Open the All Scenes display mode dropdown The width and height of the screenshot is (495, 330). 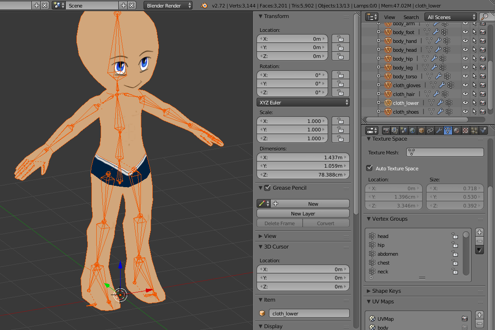(450, 17)
